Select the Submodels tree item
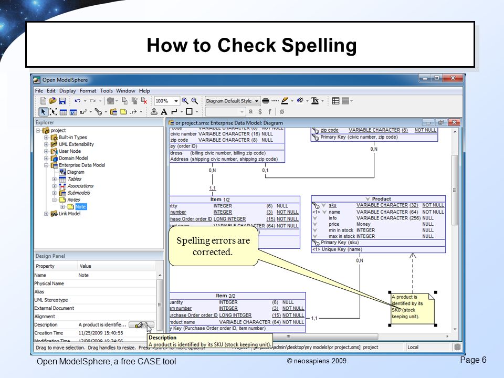Viewport: 504px width, 378px height. [78, 193]
